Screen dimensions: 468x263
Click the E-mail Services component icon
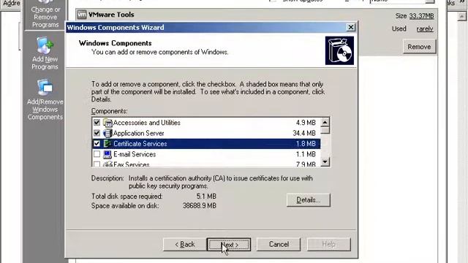coord(107,154)
